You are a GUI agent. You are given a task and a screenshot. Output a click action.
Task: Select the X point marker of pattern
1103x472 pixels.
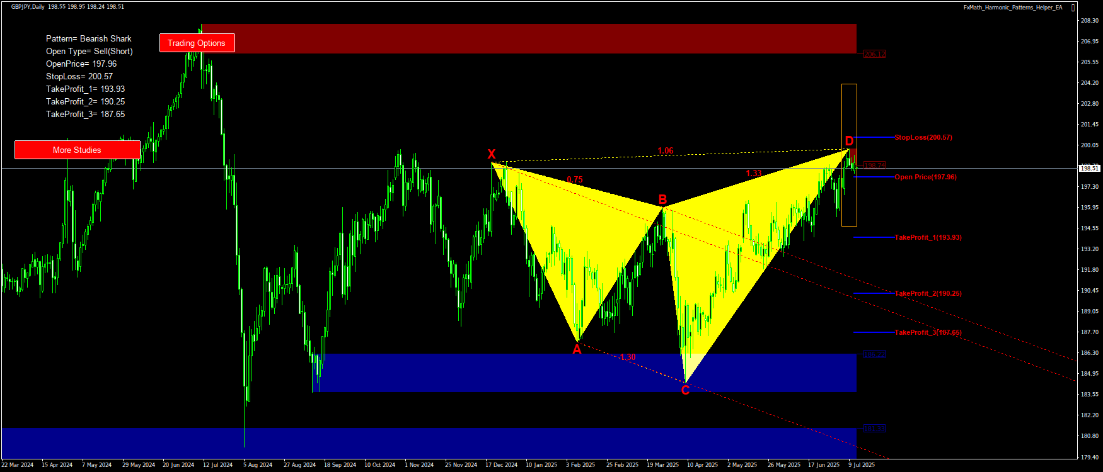click(x=491, y=154)
